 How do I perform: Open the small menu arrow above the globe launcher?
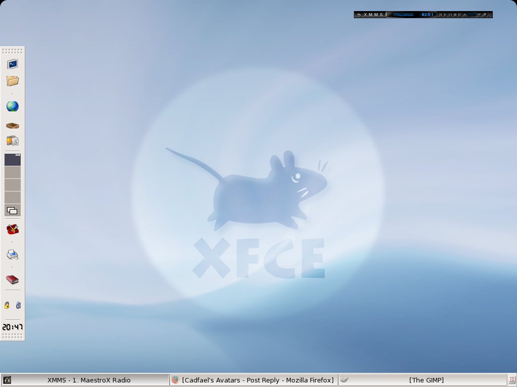(13, 94)
